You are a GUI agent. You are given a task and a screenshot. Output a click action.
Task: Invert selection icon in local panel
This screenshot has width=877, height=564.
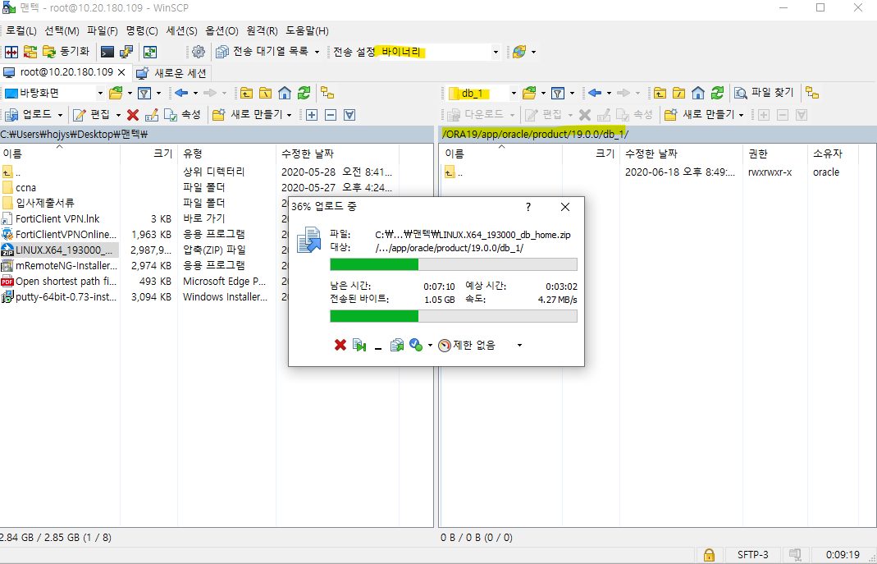point(349,115)
